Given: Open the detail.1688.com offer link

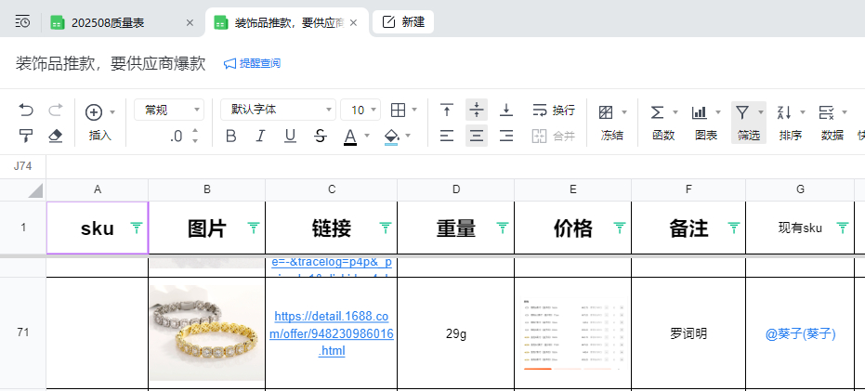Looking at the screenshot, I should [x=332, y=333].
